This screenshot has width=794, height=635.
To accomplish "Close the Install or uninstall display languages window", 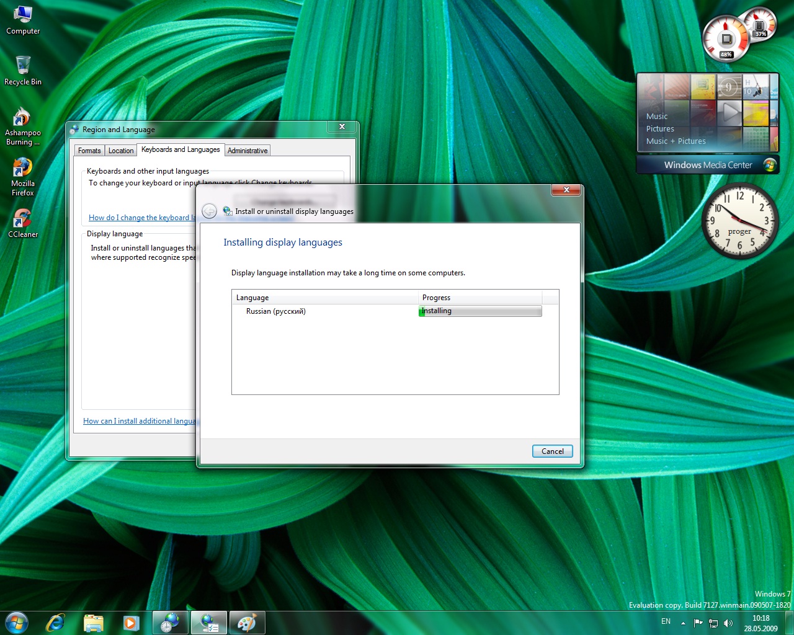I will (x=566, y=190).
